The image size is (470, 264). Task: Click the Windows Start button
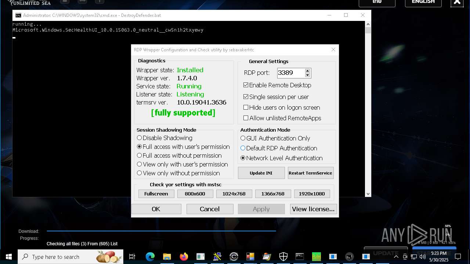coord(8,257)
